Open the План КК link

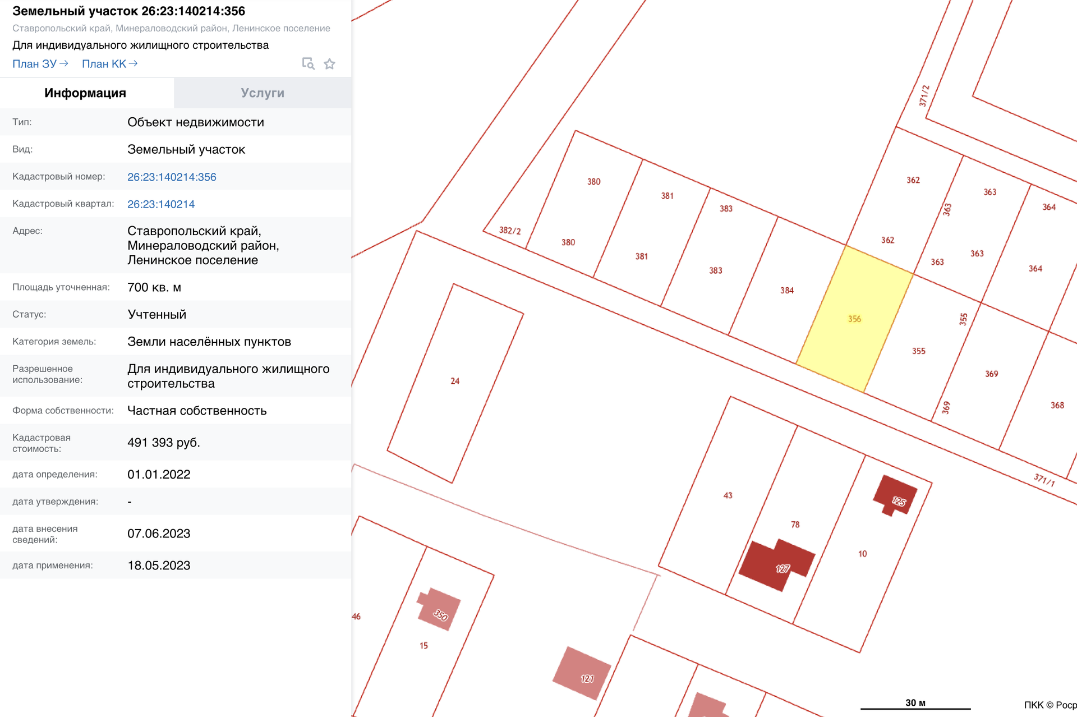pyautogui.click(x=104, y=64)
